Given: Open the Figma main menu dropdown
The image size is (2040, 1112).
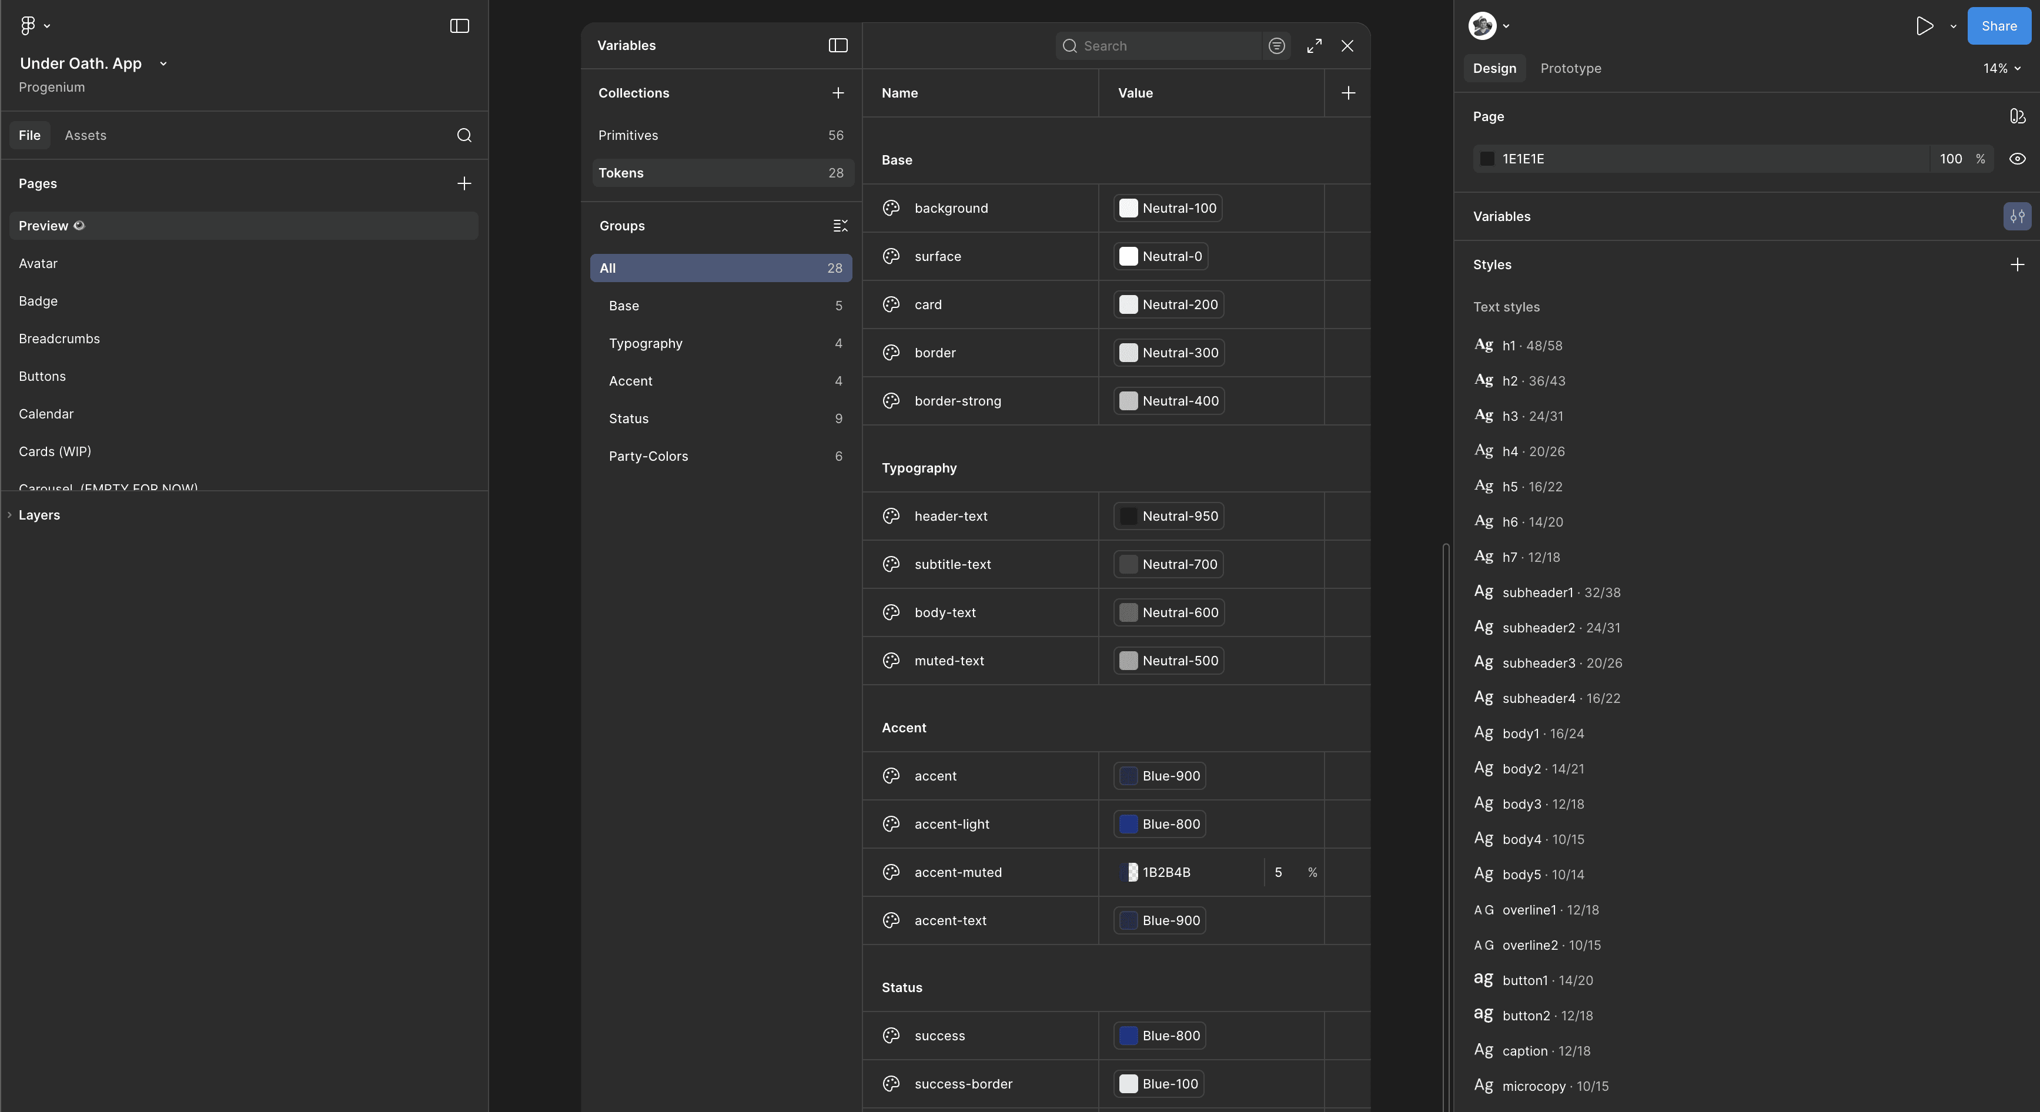Looking at the screenshot, I should [34, 26].
